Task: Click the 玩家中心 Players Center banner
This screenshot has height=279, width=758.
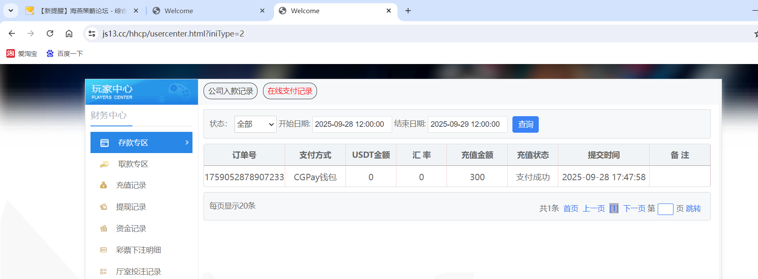Action: click(x=141, y=92)
